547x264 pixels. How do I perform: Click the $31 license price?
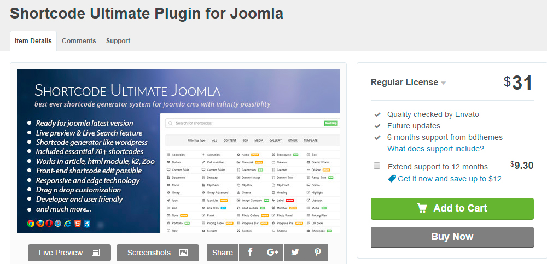[x=519, y=83]
